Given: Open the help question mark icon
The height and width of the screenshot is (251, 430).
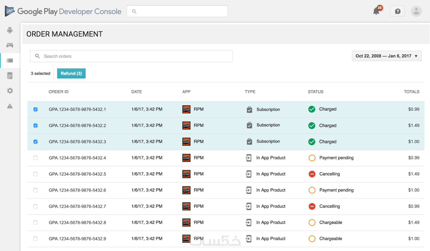Looking at the screenshot, I should pos(397,11).
